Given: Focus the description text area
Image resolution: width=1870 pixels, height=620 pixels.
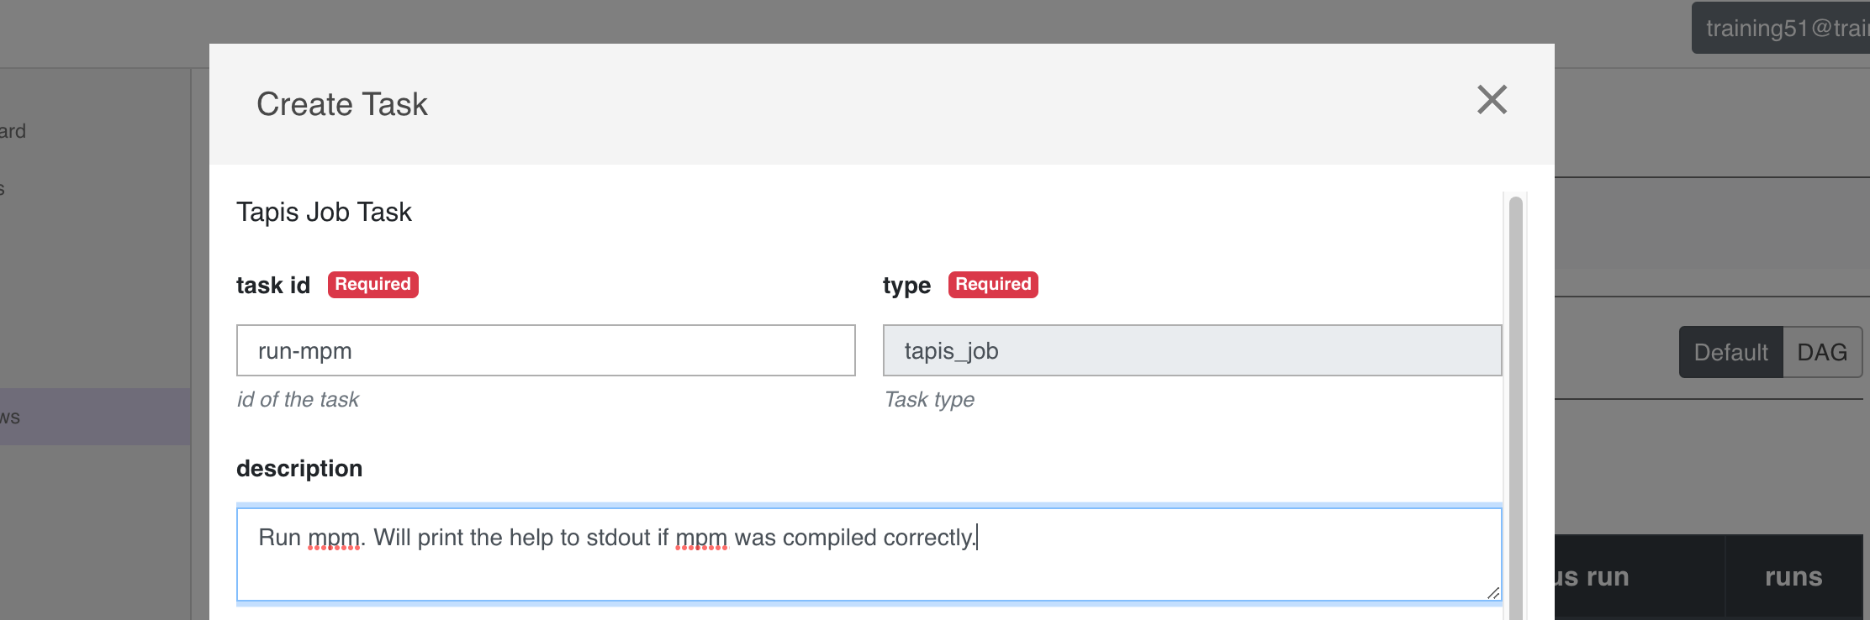Looking at the screenshot, I should 869,554.
